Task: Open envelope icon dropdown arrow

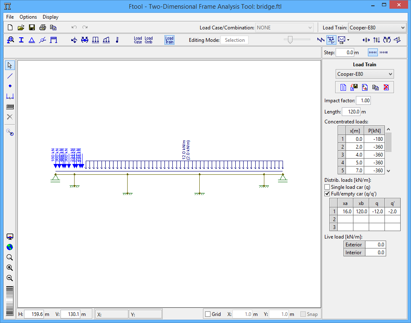Action: (x=348, y=40)
